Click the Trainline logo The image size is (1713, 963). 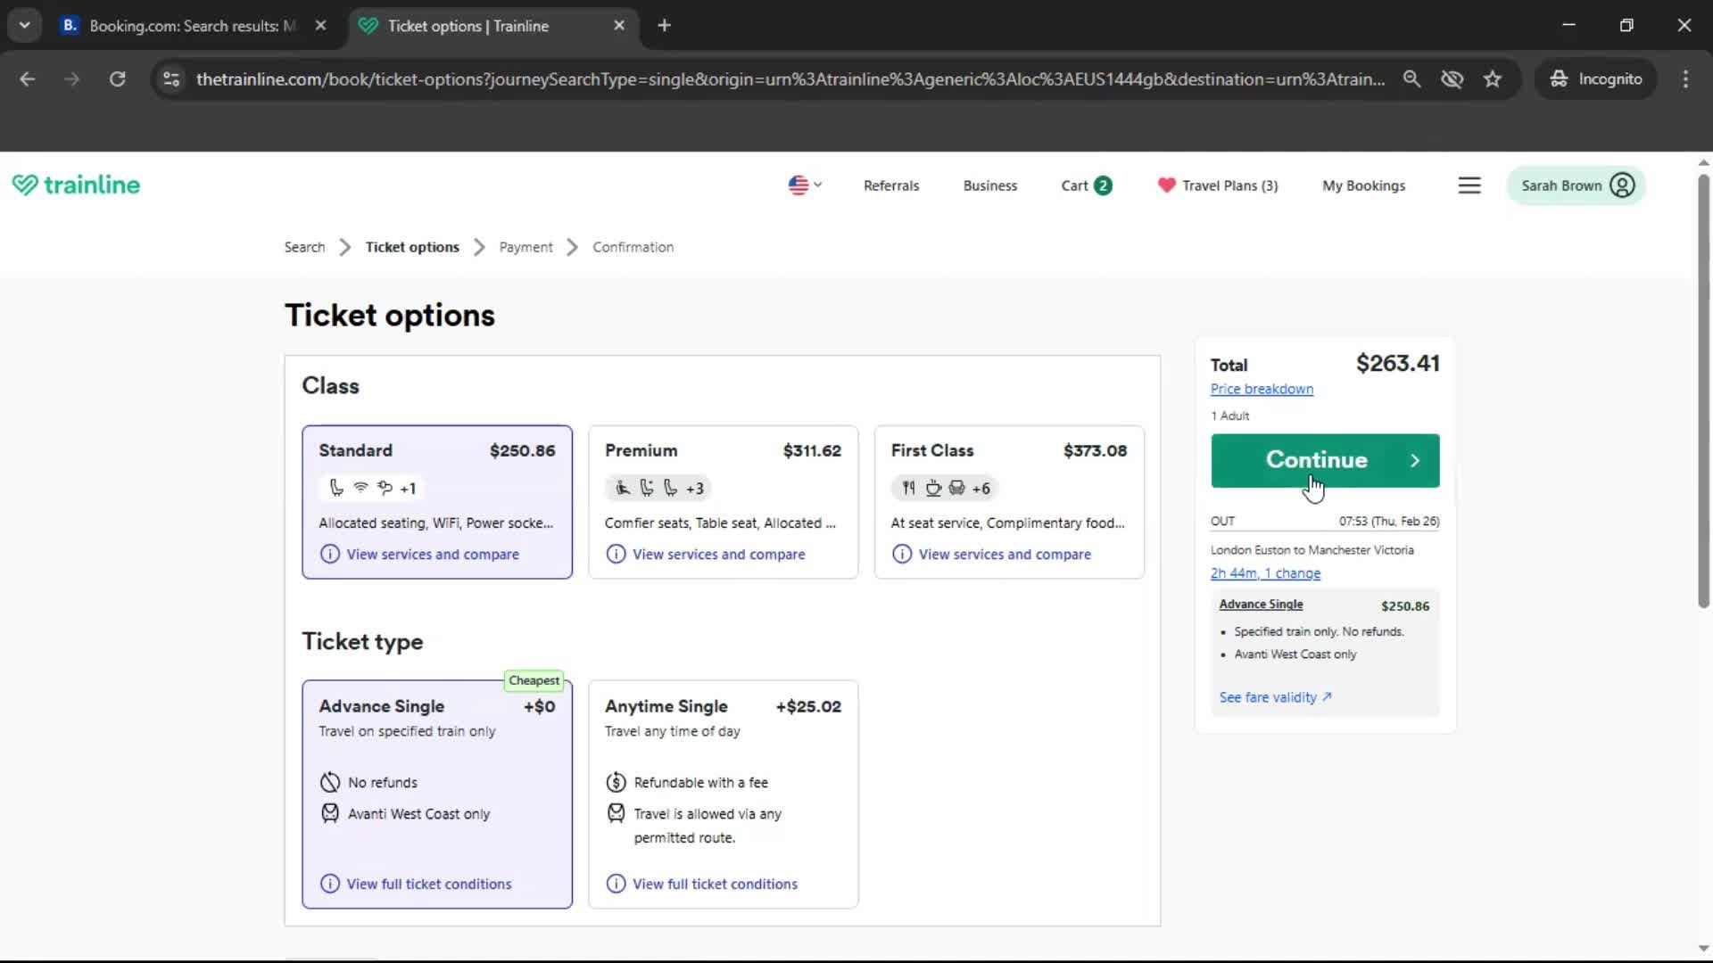pyautogui.click(x=77, y=185)
